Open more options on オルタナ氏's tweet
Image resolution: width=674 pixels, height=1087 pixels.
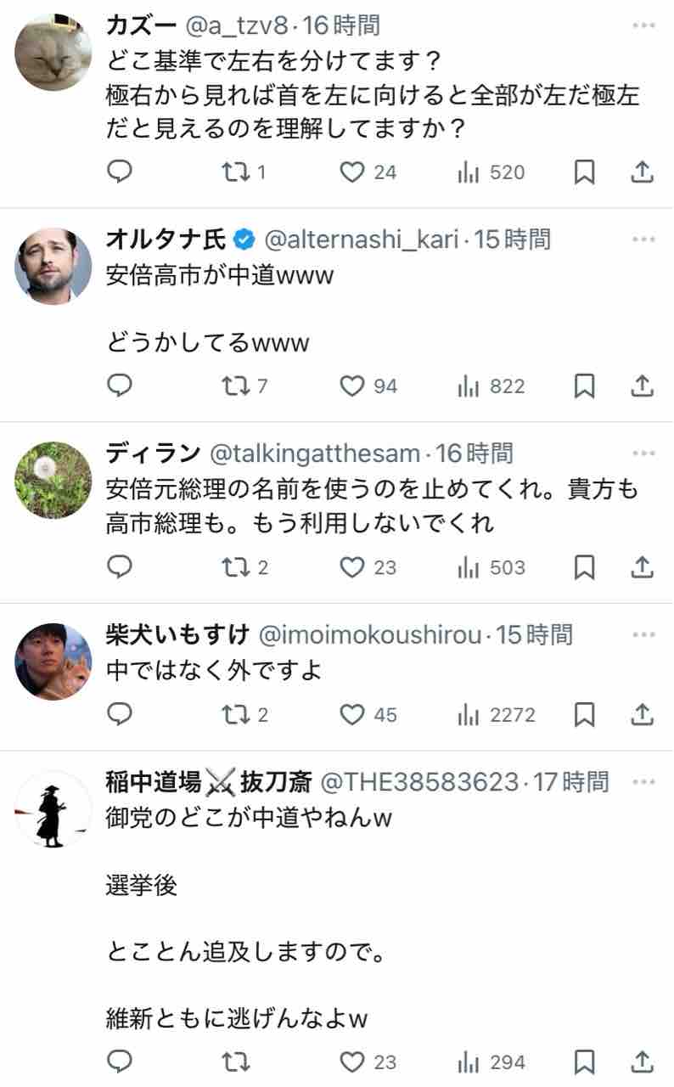(x=644, y=240)
